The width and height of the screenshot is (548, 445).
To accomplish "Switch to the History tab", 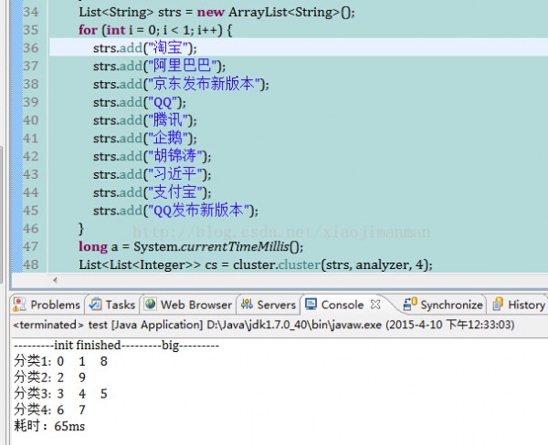I will pos(519,305).
